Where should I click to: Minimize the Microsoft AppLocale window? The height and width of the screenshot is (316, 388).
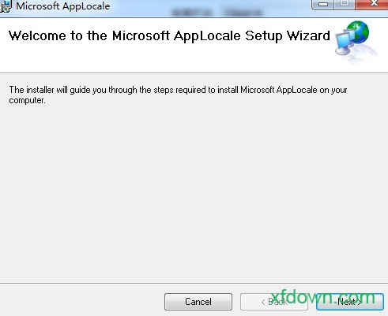[x=322, y=4]
